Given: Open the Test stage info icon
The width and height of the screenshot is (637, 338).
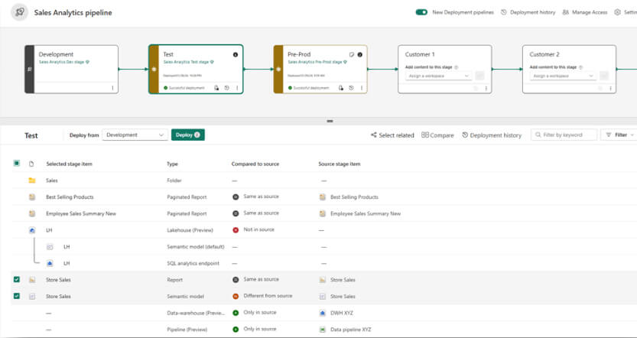Looking at the screenshot, I should (x=235, y=55).
